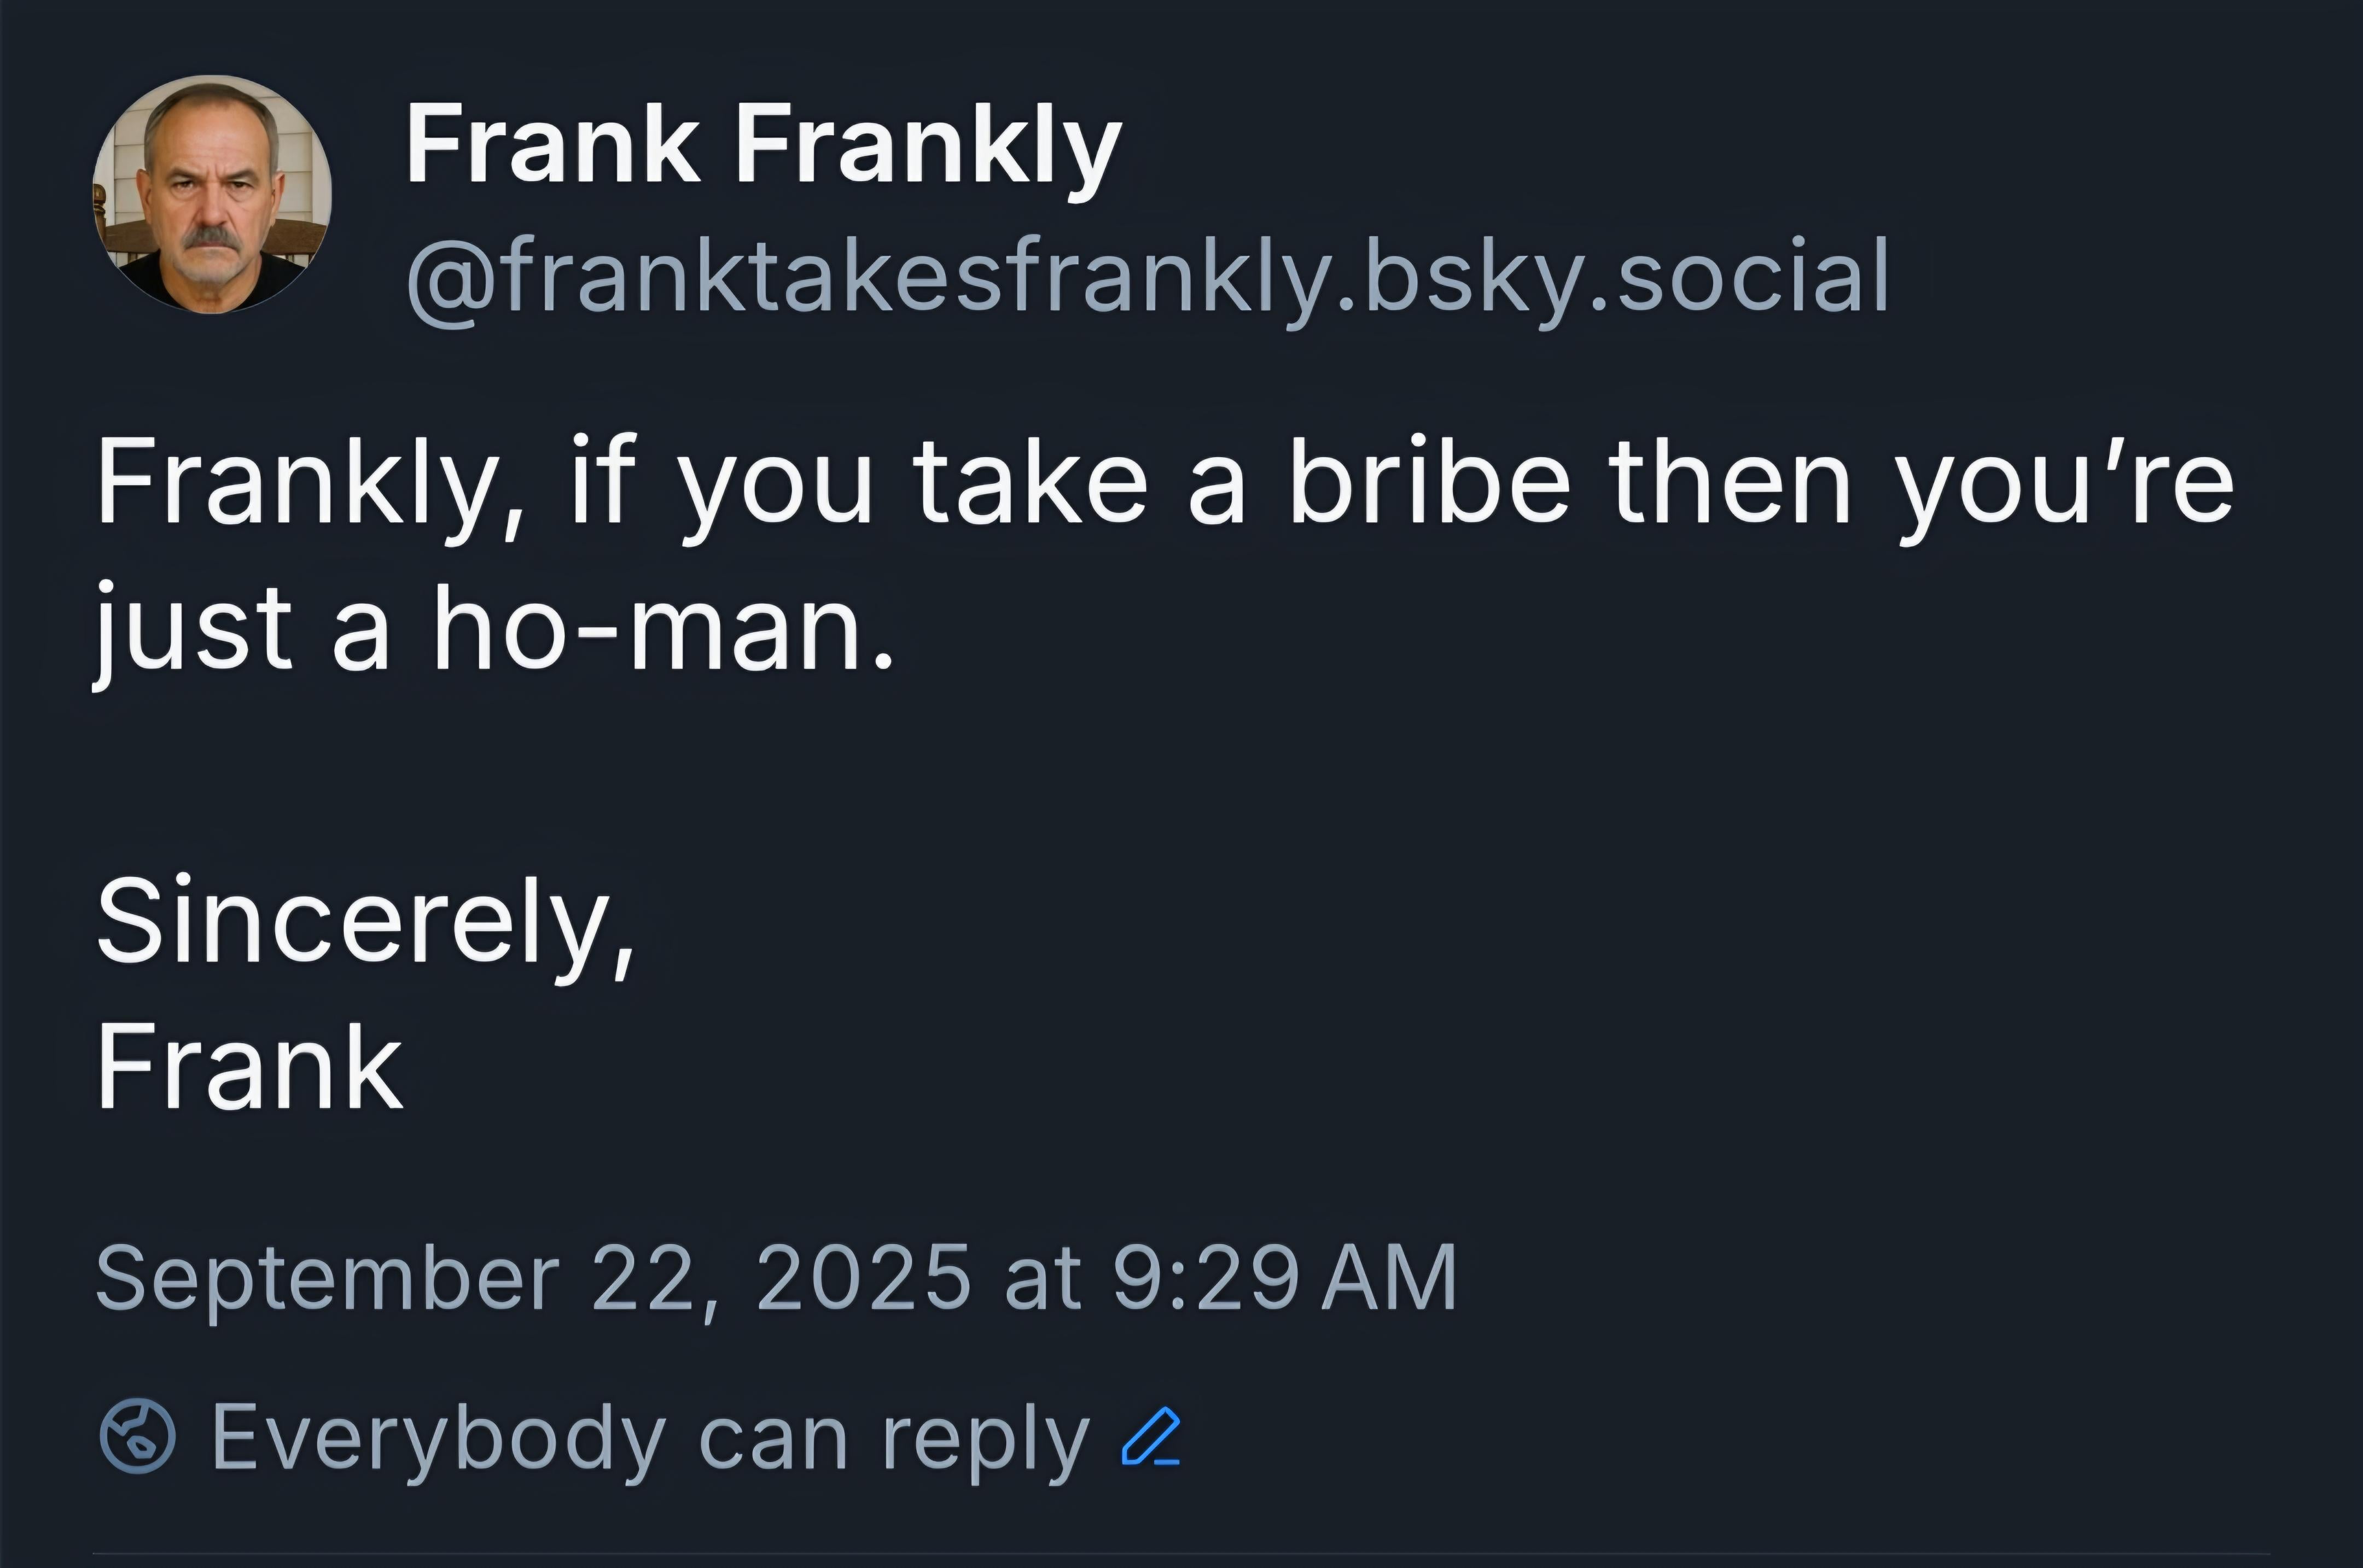Image resolution: width=2363 pixels, height=1568 pixels.
Task: Click the word take in the post
Action: (1031, 481)
